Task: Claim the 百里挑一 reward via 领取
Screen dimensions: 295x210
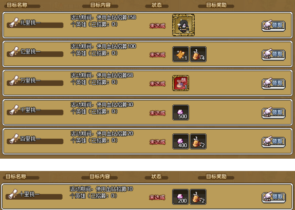Action: click(x=273, y=142)
